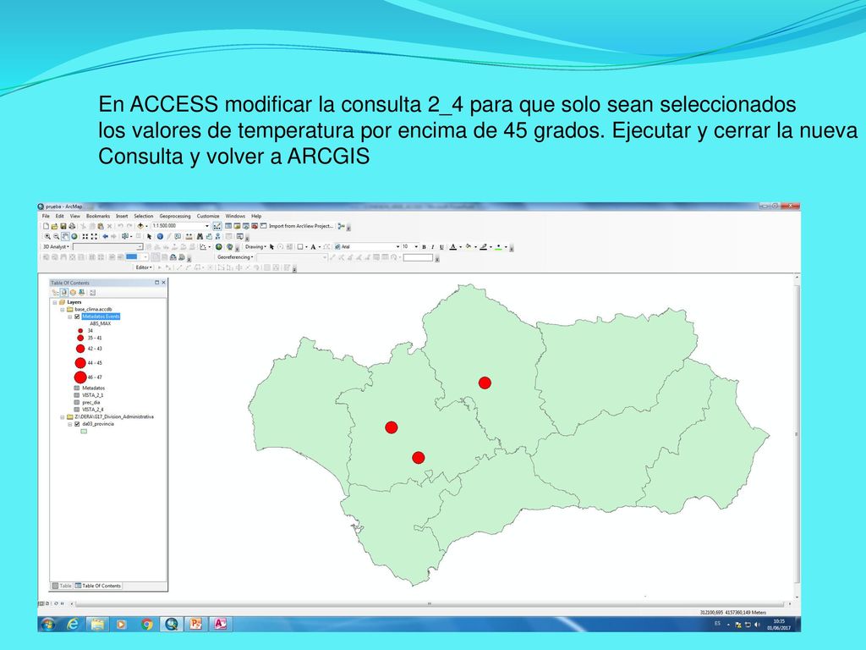Click the line color pen swatch
866x650 pixels.
[x=483, y=246]
